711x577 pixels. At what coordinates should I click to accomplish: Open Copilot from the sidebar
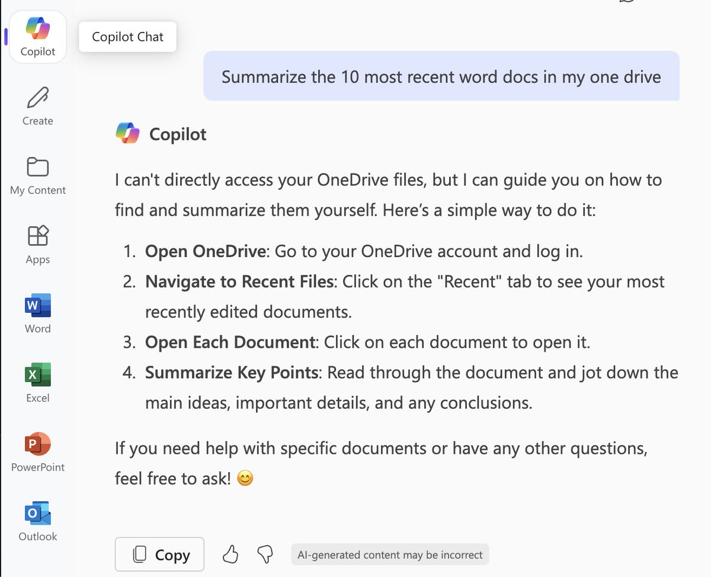[x=38, y=37]
